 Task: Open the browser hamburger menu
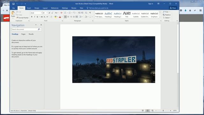click(x=200, y=11)
